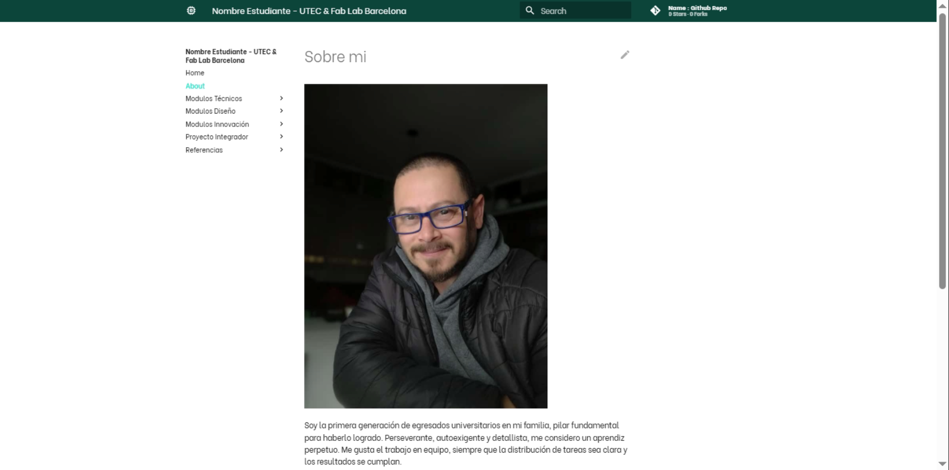Expand Modulos Técnicos chevron
The image size is (949, 470).
point(281,98)
